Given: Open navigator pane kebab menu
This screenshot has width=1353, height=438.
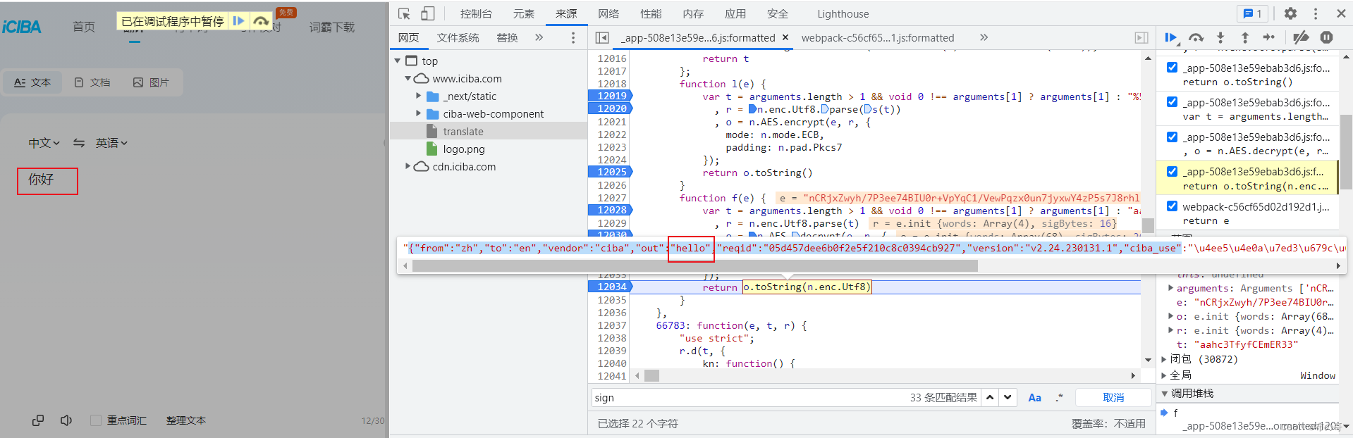Looking at the screenshot, I should click(x=573, y=37).
